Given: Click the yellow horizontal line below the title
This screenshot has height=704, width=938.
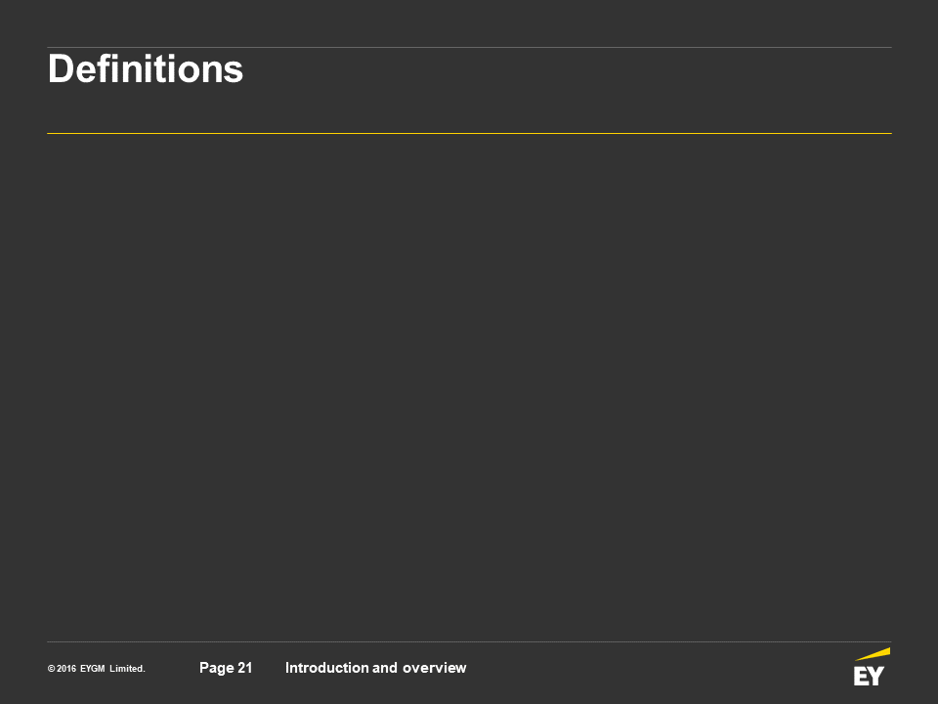Looking at the screenshot, I should (x=469, y=133).
